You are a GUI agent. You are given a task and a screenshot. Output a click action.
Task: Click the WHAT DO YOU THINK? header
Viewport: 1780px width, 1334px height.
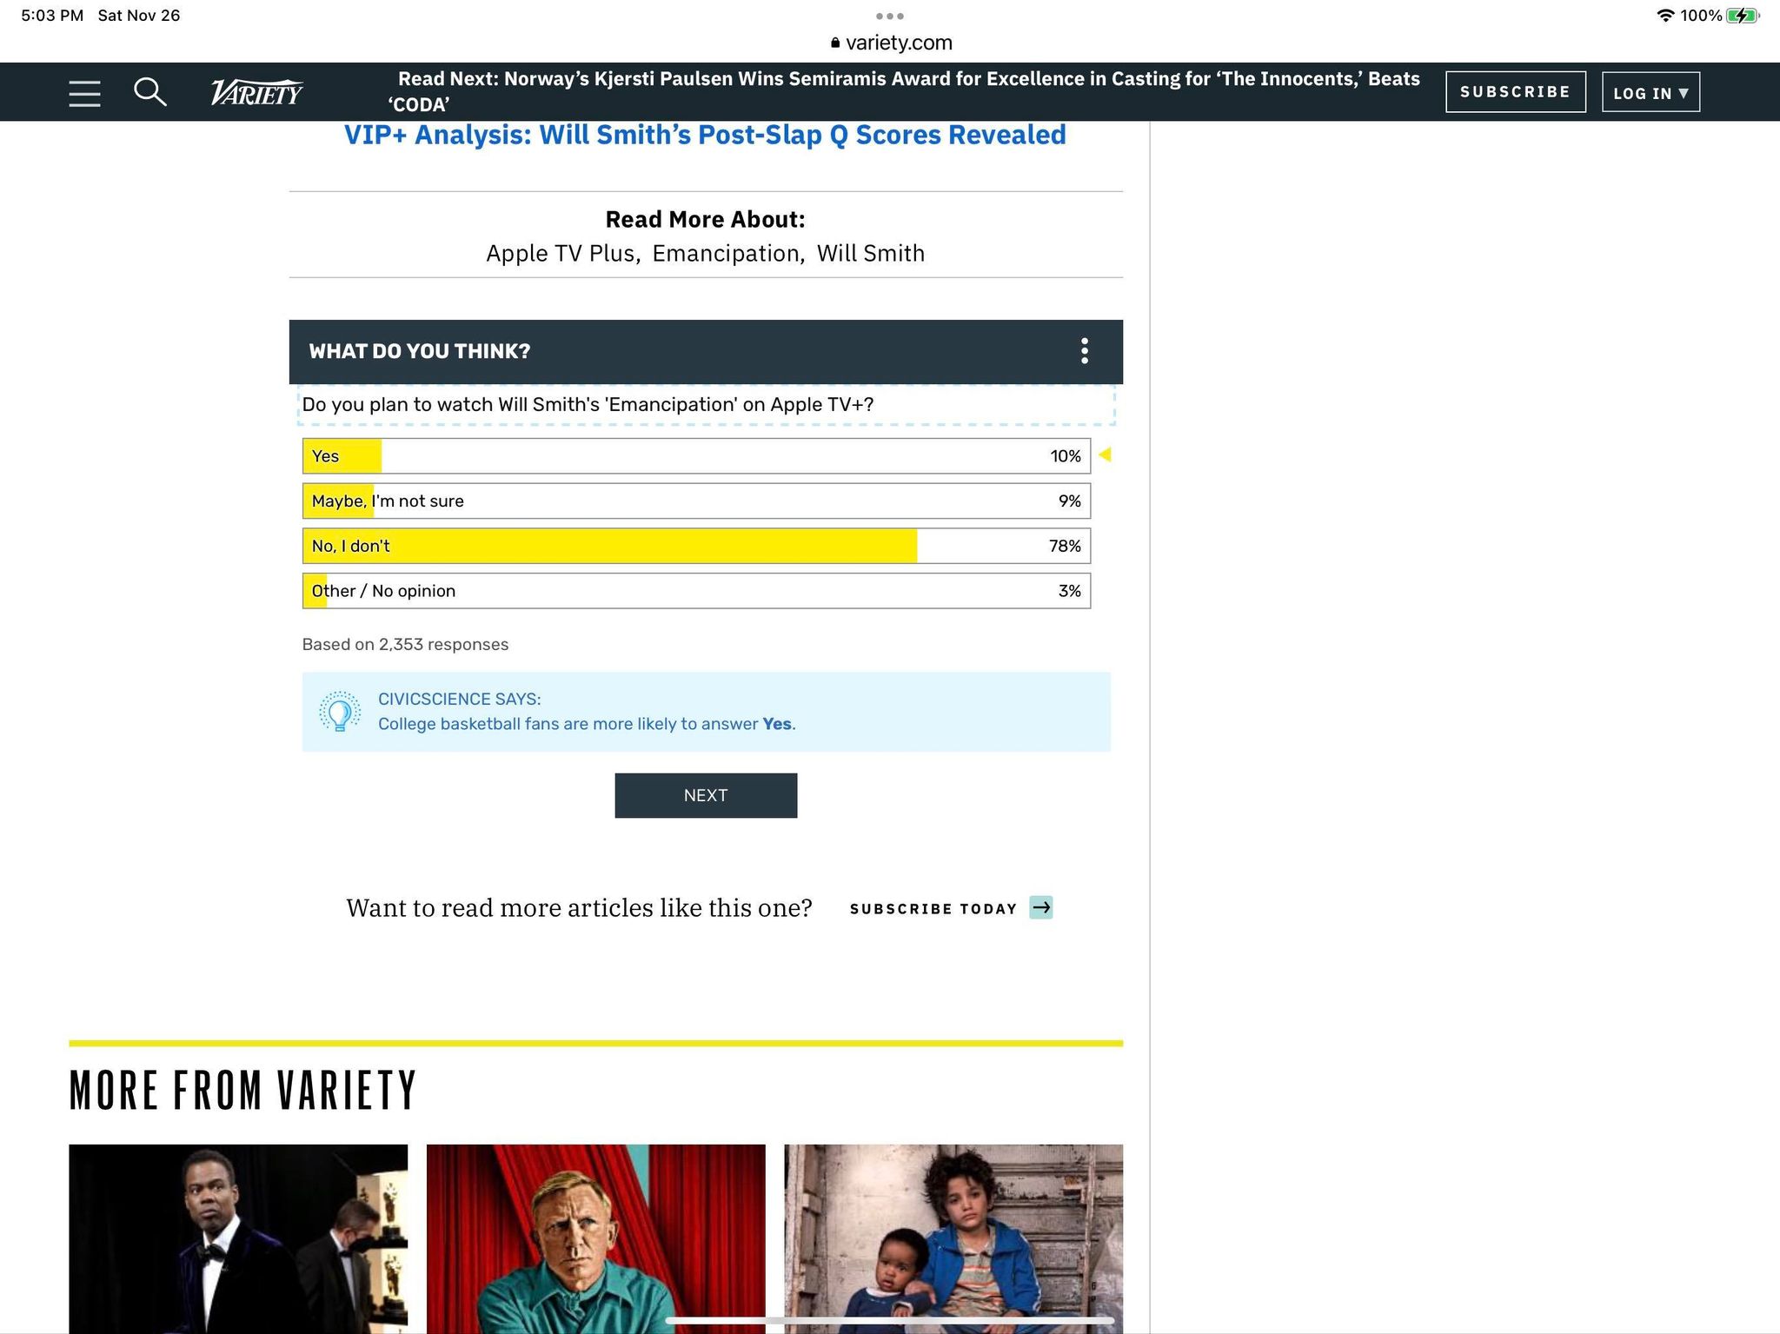(420, 351)
